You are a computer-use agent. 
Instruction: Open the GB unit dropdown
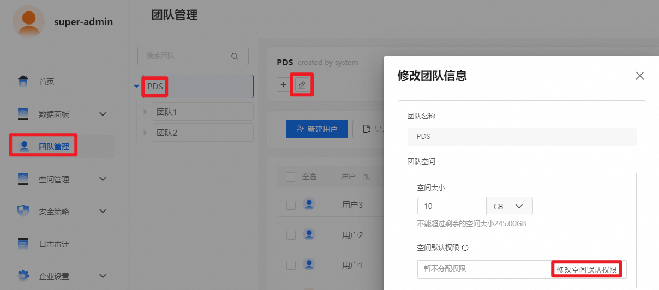pos(510,206)
